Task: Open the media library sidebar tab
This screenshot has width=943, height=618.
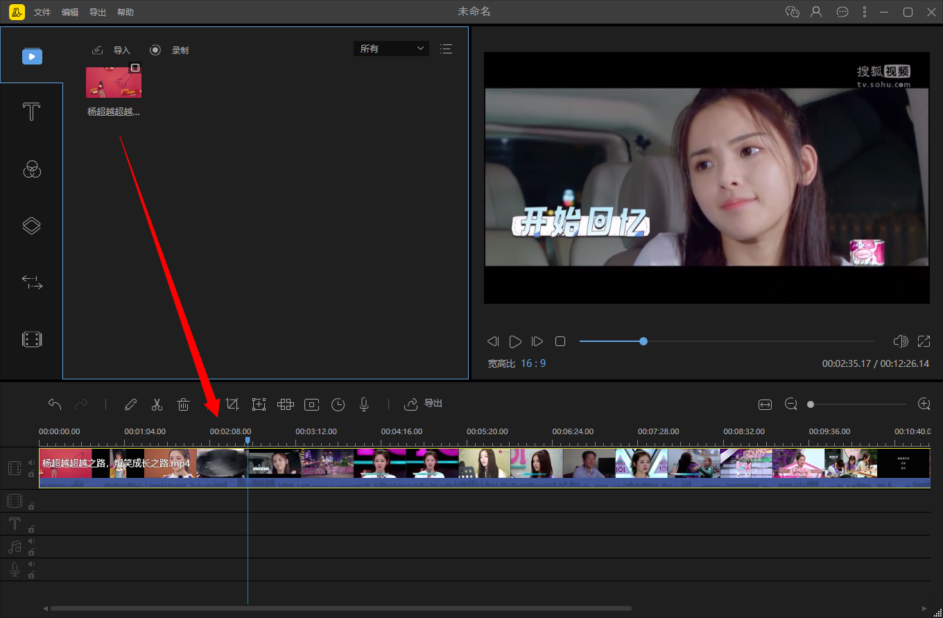Action: click(32, 56)
